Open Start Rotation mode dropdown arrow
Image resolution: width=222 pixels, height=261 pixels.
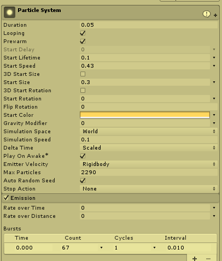click(x=214, y=99)
